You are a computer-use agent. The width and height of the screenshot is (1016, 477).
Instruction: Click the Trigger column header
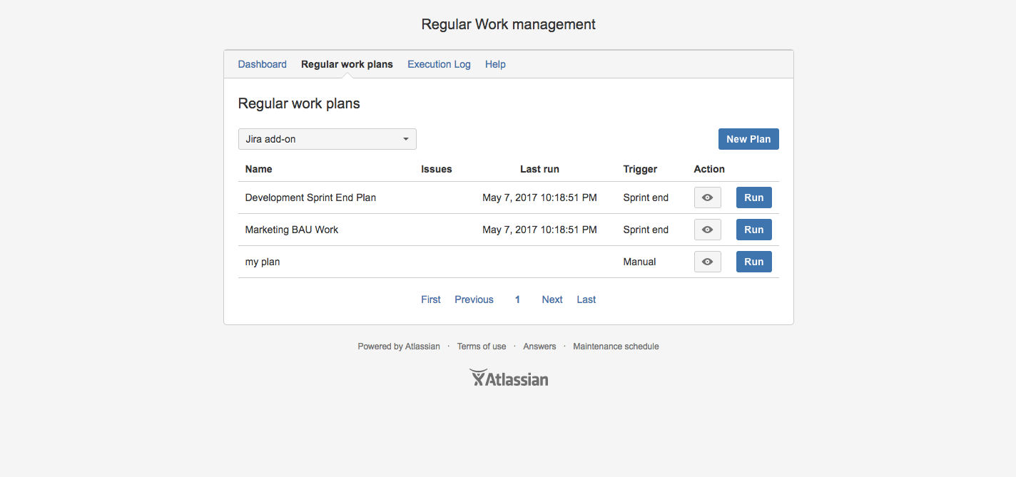pyautogui.click(x=640, y=169)
